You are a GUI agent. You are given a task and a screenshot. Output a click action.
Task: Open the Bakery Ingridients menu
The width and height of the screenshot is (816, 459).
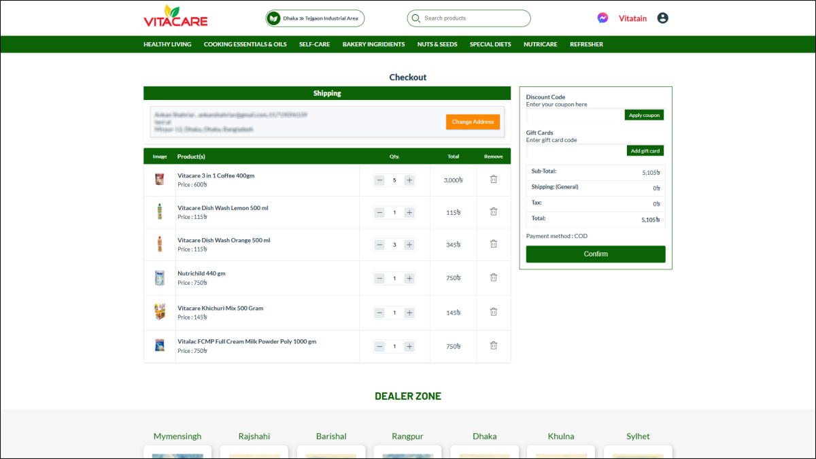click(373, 44)
